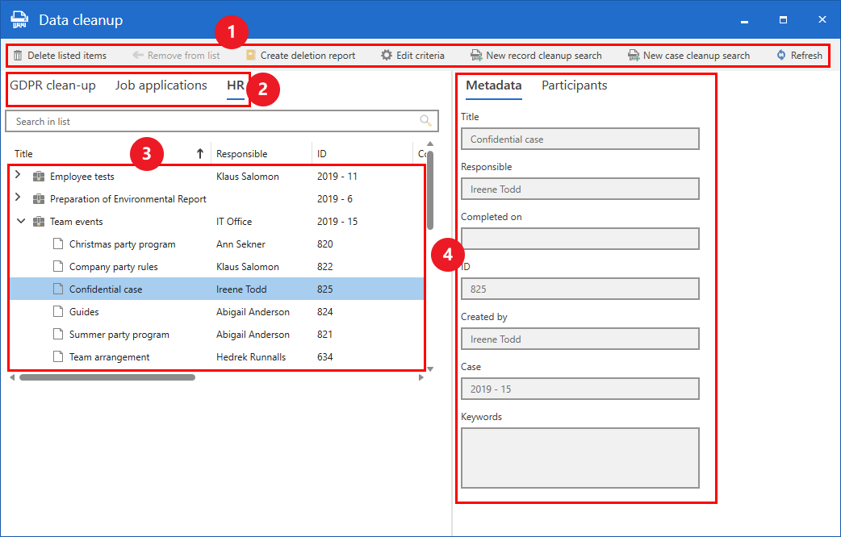The height and width of the screenshot is (537, 841).
Task: Select the Summer party program record
Action: point(119,335)
